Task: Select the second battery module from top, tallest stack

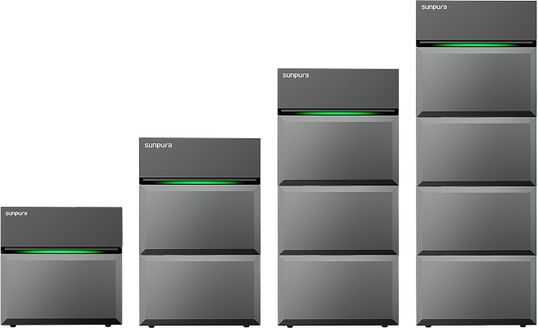Action: click(477, 151)
